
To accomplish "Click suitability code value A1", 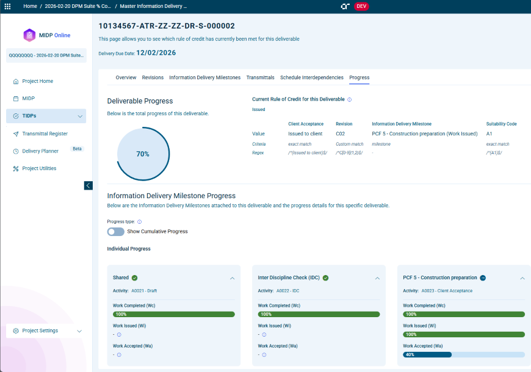I will pyautogui.click(x=489, y=134).
